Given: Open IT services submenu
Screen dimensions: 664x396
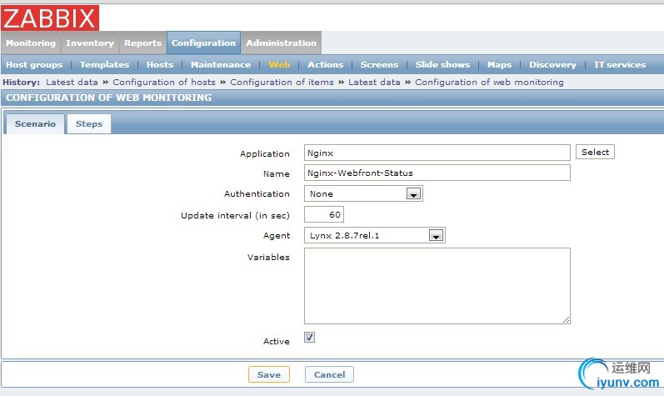Looking at the screenshot, I should point(620,65).
